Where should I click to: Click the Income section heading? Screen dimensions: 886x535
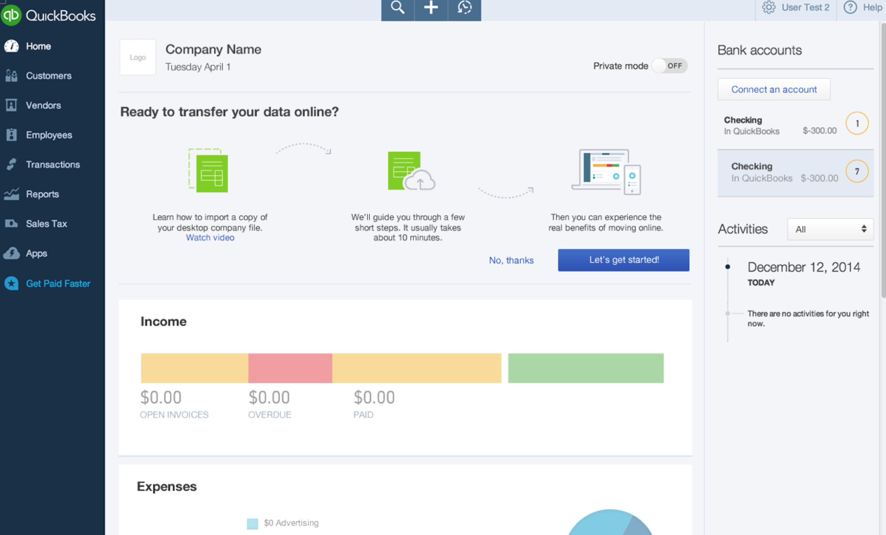click(x=164, y=321)
